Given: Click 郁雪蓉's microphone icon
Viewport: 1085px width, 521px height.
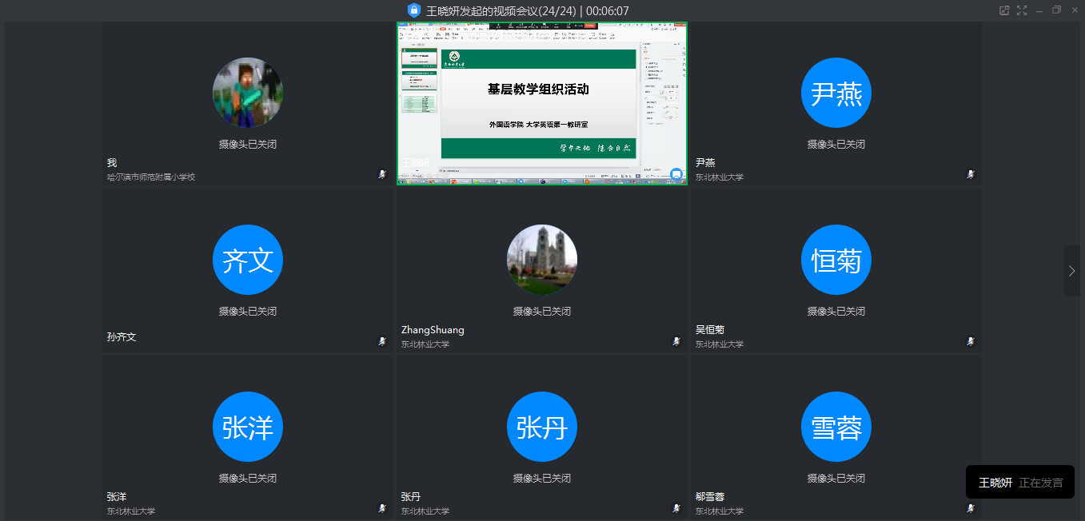Looking at the screenshot, I should (970, 507).
